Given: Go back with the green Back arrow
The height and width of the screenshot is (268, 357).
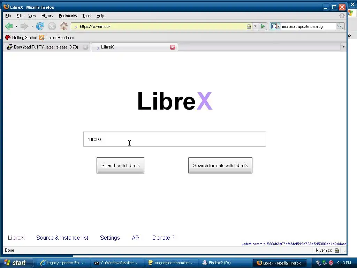Looking at the screenshot, I should pos(9,27).
